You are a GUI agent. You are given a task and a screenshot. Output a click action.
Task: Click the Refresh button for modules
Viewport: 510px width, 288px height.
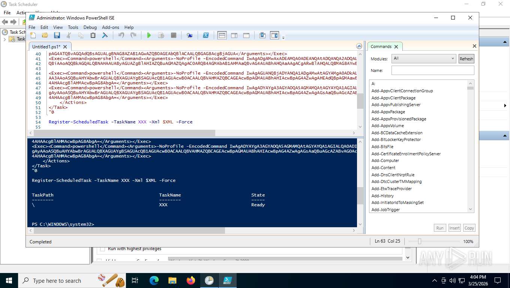tap(466, 59)
